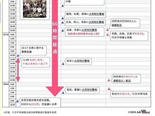Click the group dinner photo thumbnail
The width and height of the screenshot is (155, 116).
(x=35, y=9)
